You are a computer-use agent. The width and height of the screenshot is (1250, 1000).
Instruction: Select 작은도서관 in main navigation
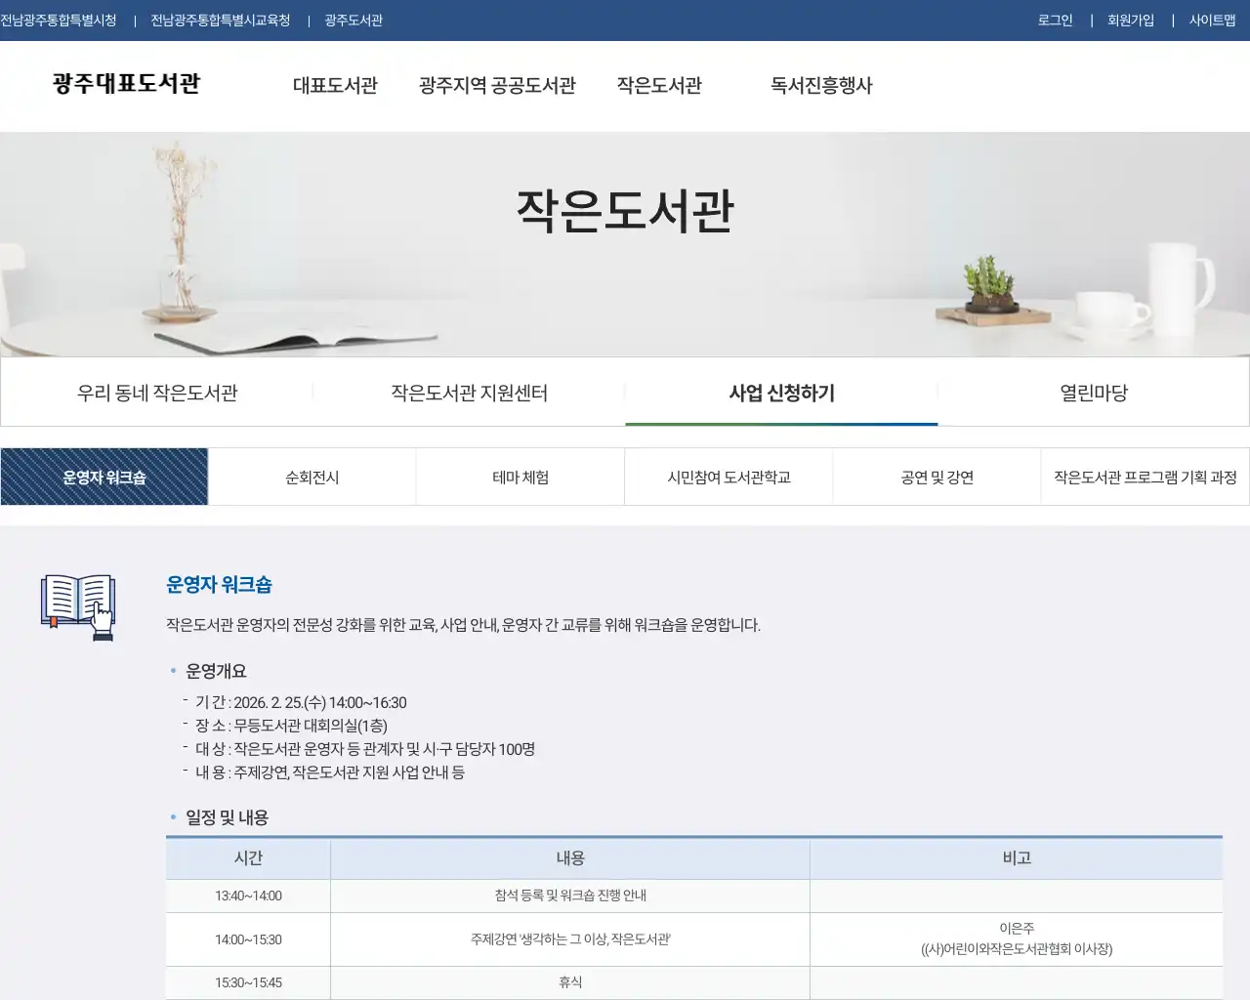click(659, 86)
